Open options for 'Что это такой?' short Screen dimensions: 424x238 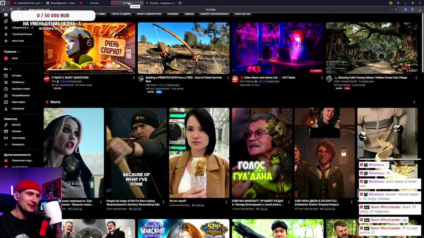pyautogui.click(x=226, y=202)
